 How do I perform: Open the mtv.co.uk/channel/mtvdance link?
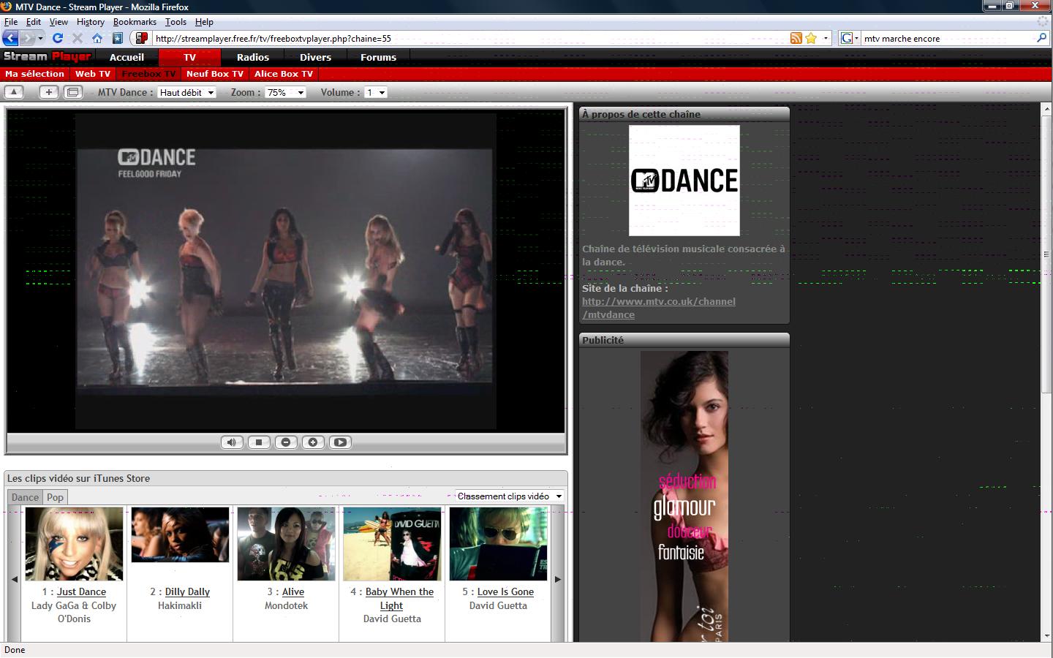pos(659,308)
